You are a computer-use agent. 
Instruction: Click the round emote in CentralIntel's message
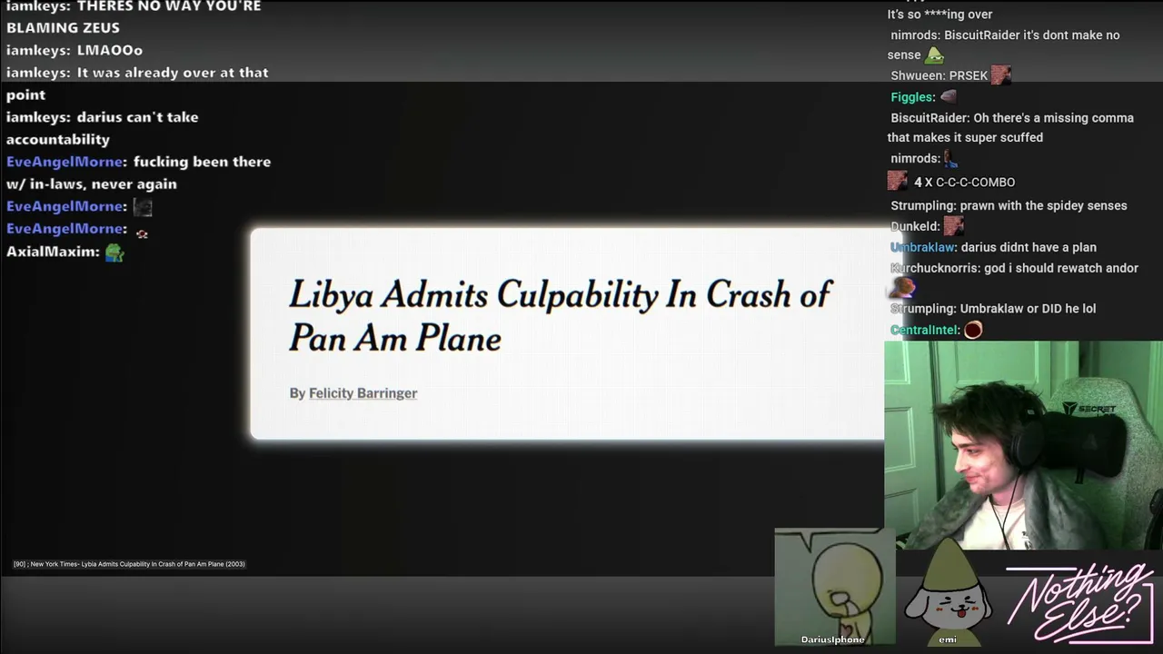coord(973,331)
